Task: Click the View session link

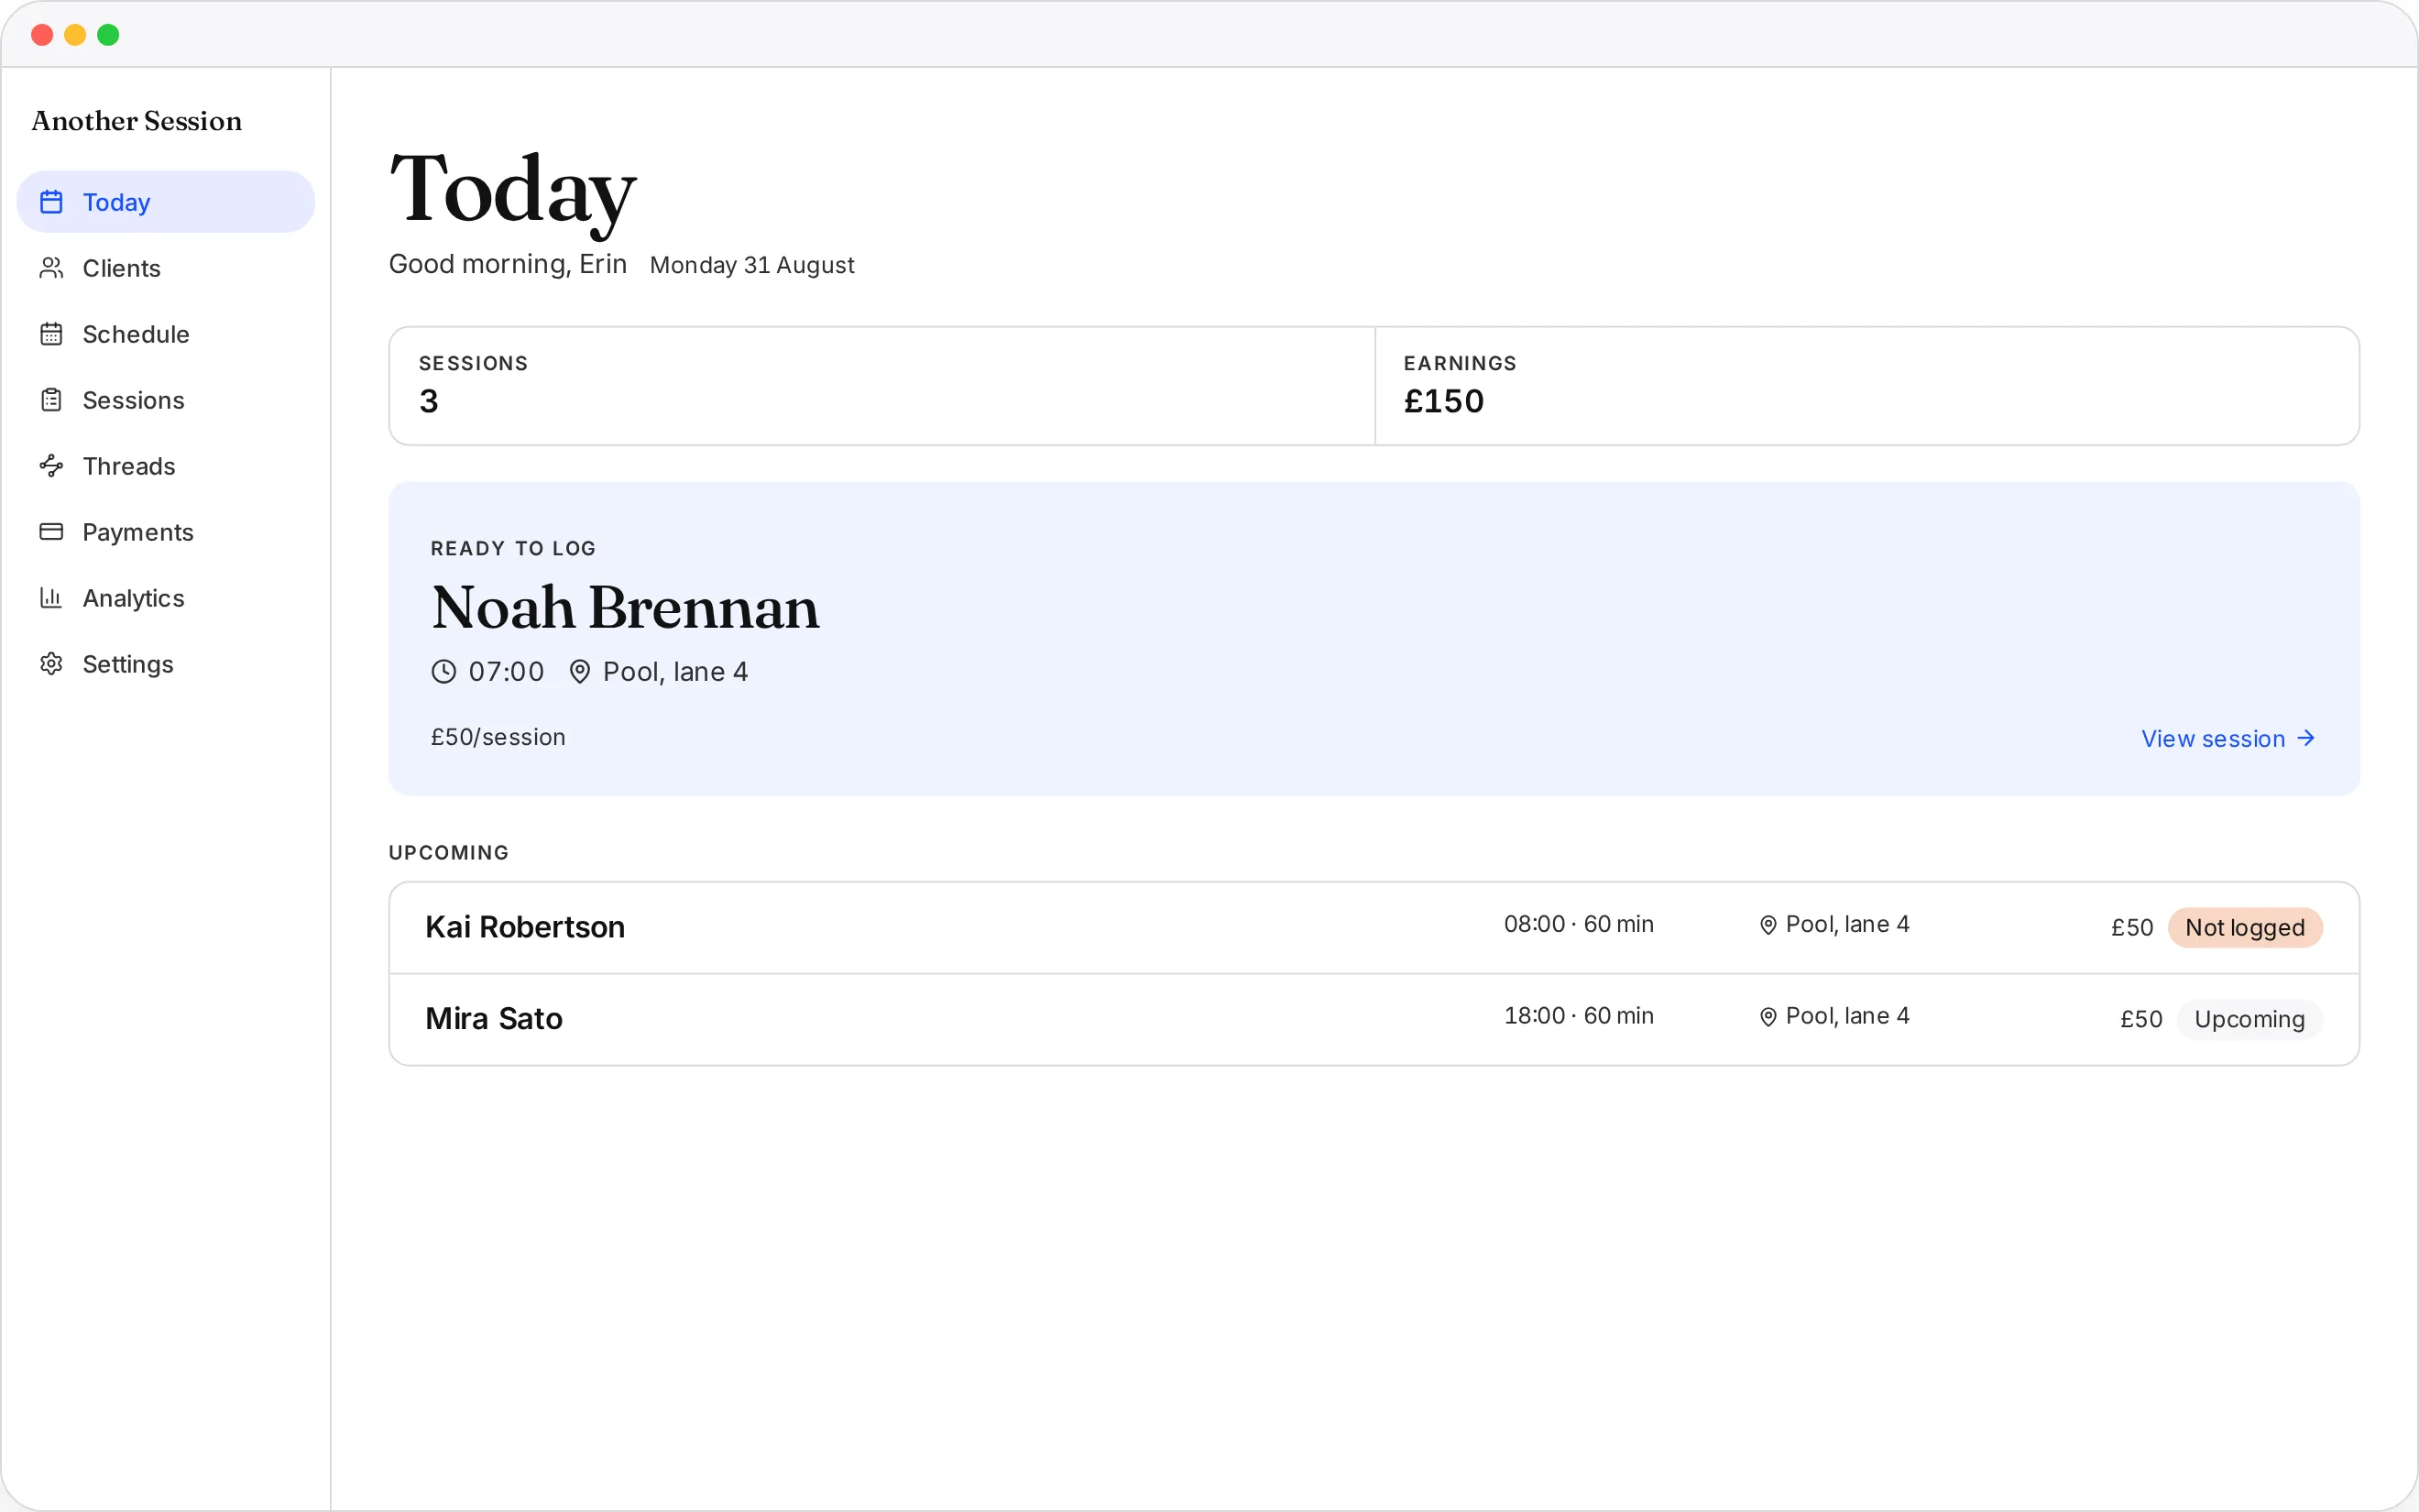Action: 2228,739
